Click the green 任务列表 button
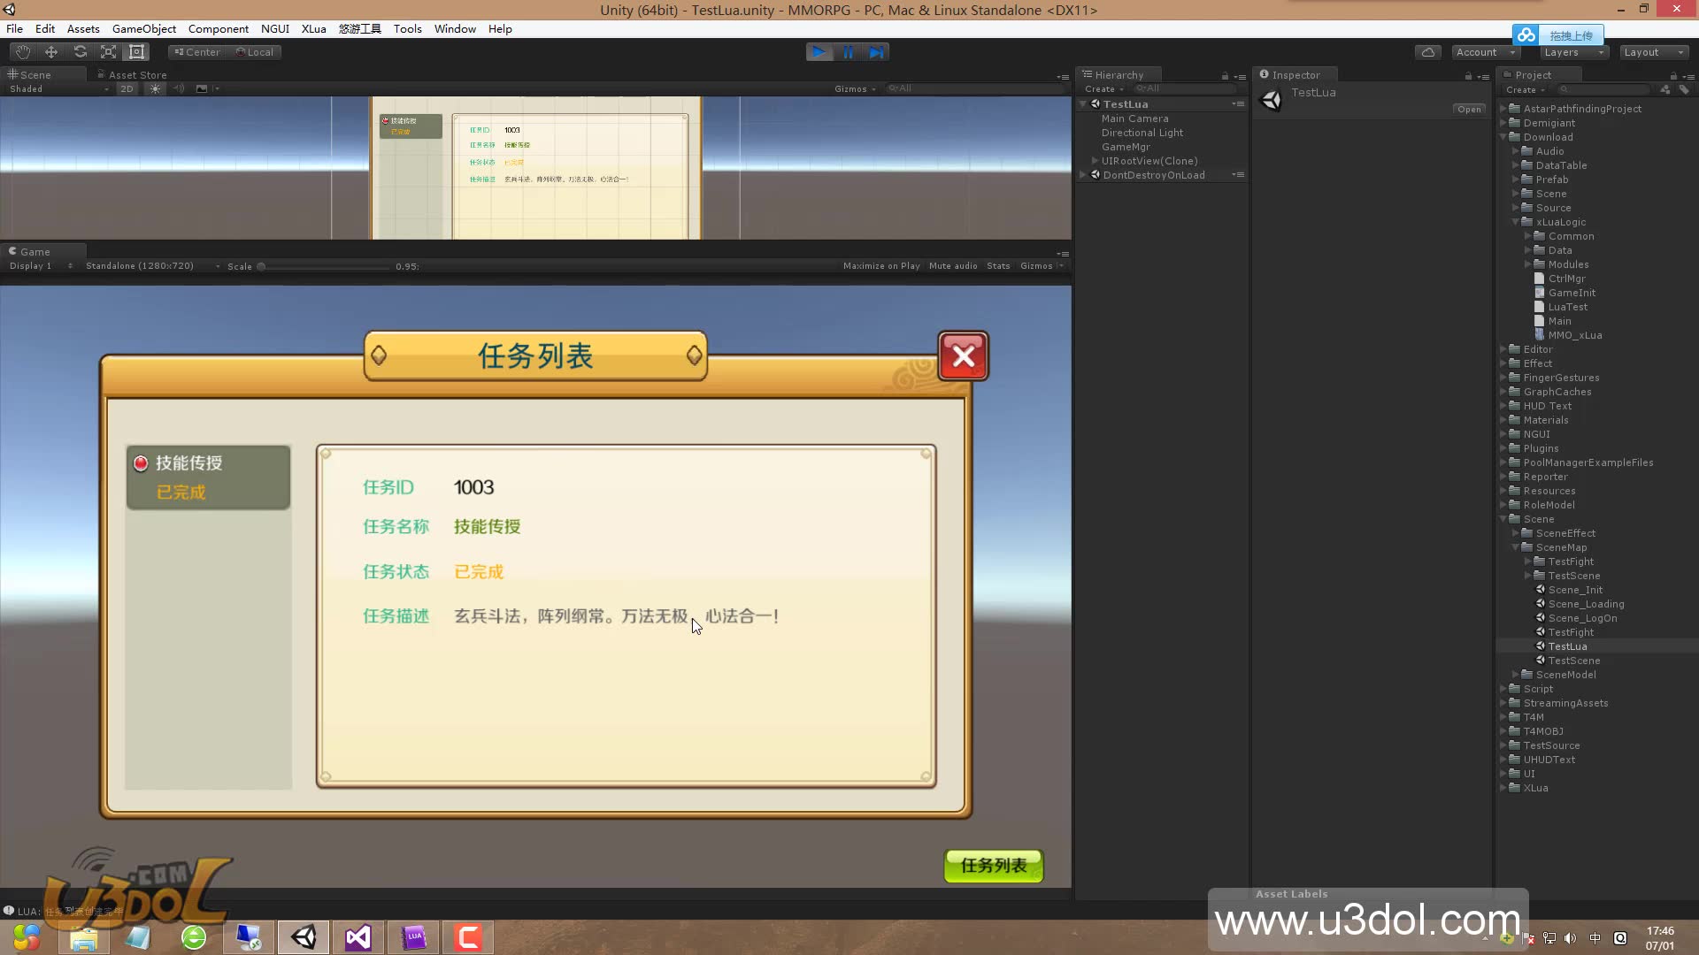Viewport: 1699px width, 955px height. pos(993,865)
